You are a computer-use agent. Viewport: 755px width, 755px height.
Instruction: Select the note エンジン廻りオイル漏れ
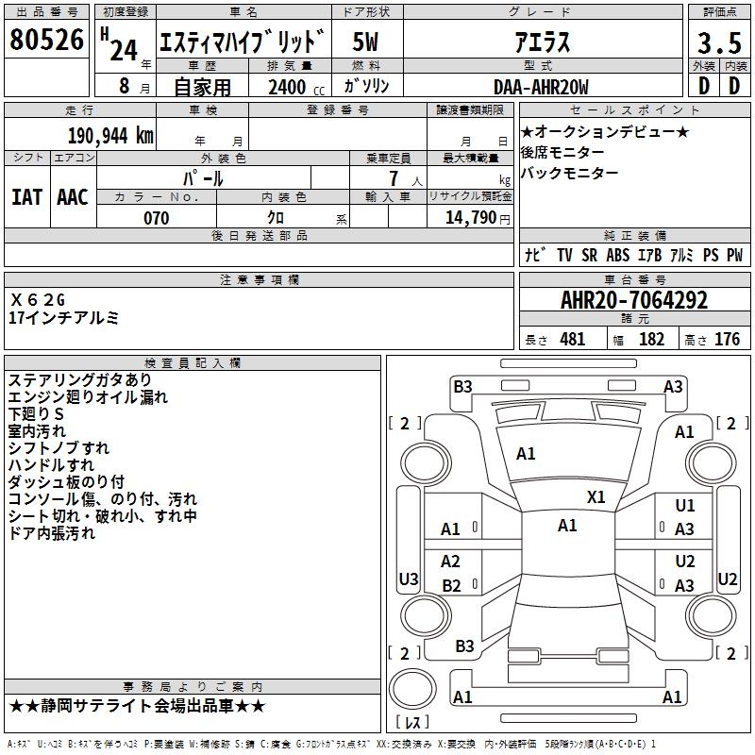(x=88, y=397)
